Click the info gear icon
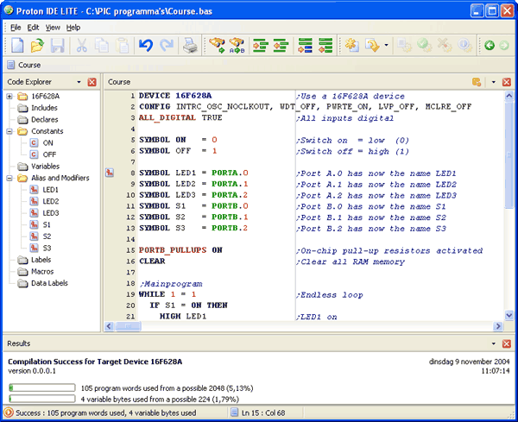 (464, 45)
